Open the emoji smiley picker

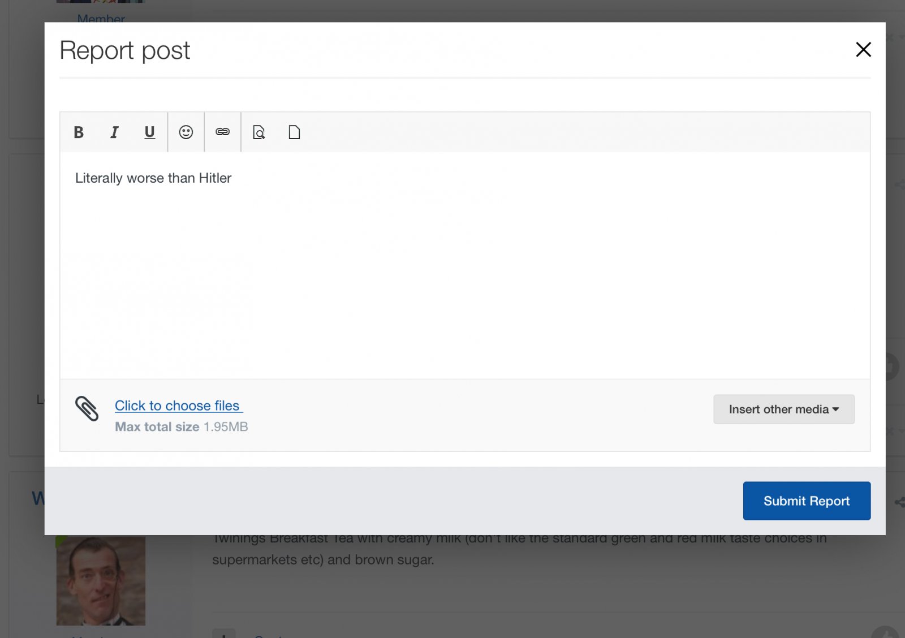[186, 132]
